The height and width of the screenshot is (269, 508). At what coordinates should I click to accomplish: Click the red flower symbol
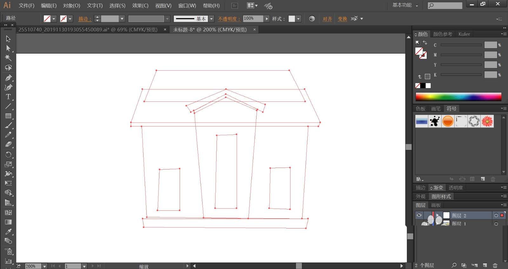pos(487,121)
